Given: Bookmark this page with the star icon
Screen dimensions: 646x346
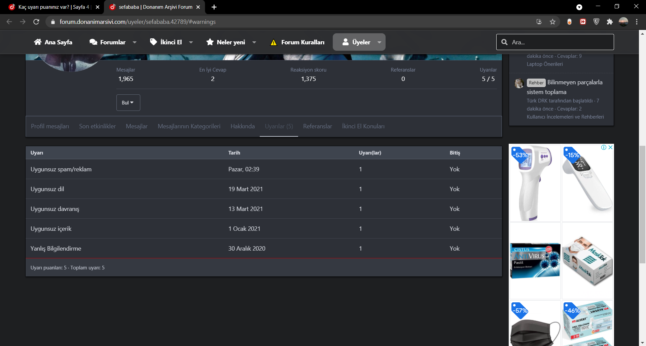Looking at the screenshot, I should [552, 22].
